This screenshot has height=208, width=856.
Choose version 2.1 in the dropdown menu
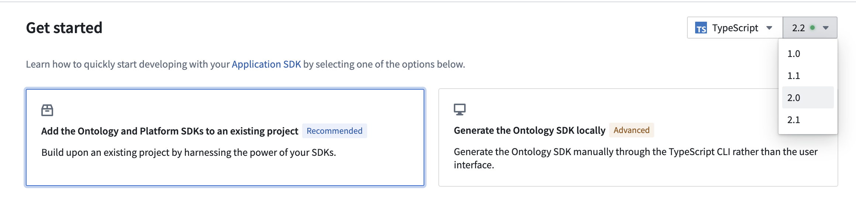pyautogui.click(x=808, y=120)
